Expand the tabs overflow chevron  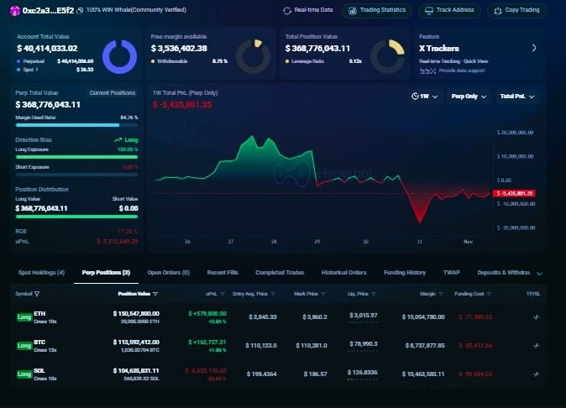tap(540, 274)
